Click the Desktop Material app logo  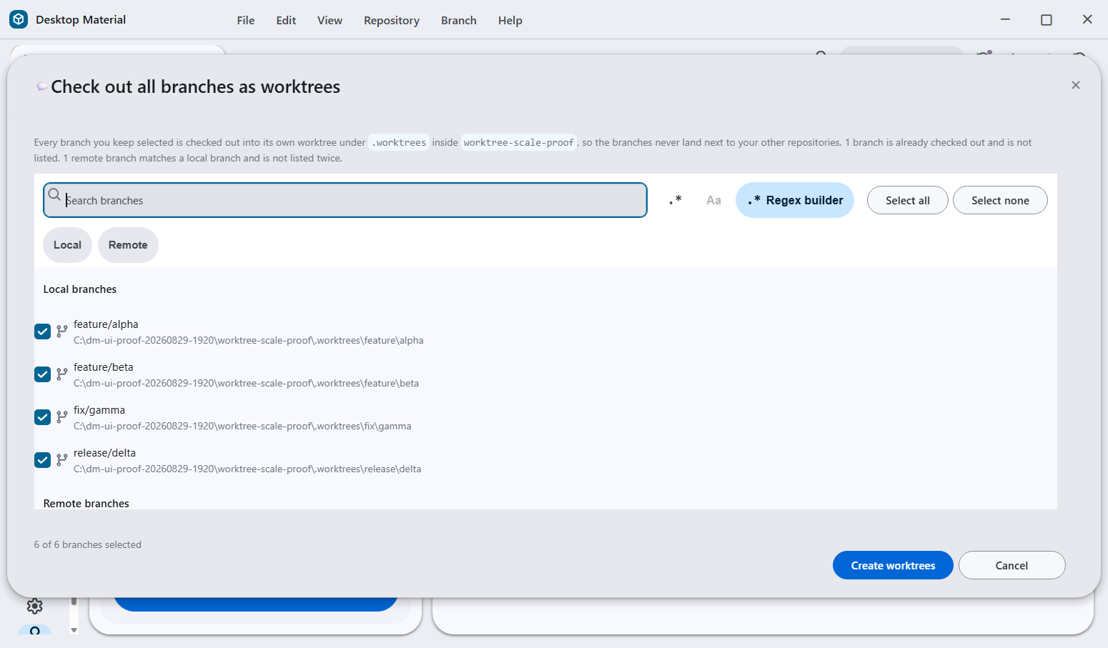click(x=19, y=19)
